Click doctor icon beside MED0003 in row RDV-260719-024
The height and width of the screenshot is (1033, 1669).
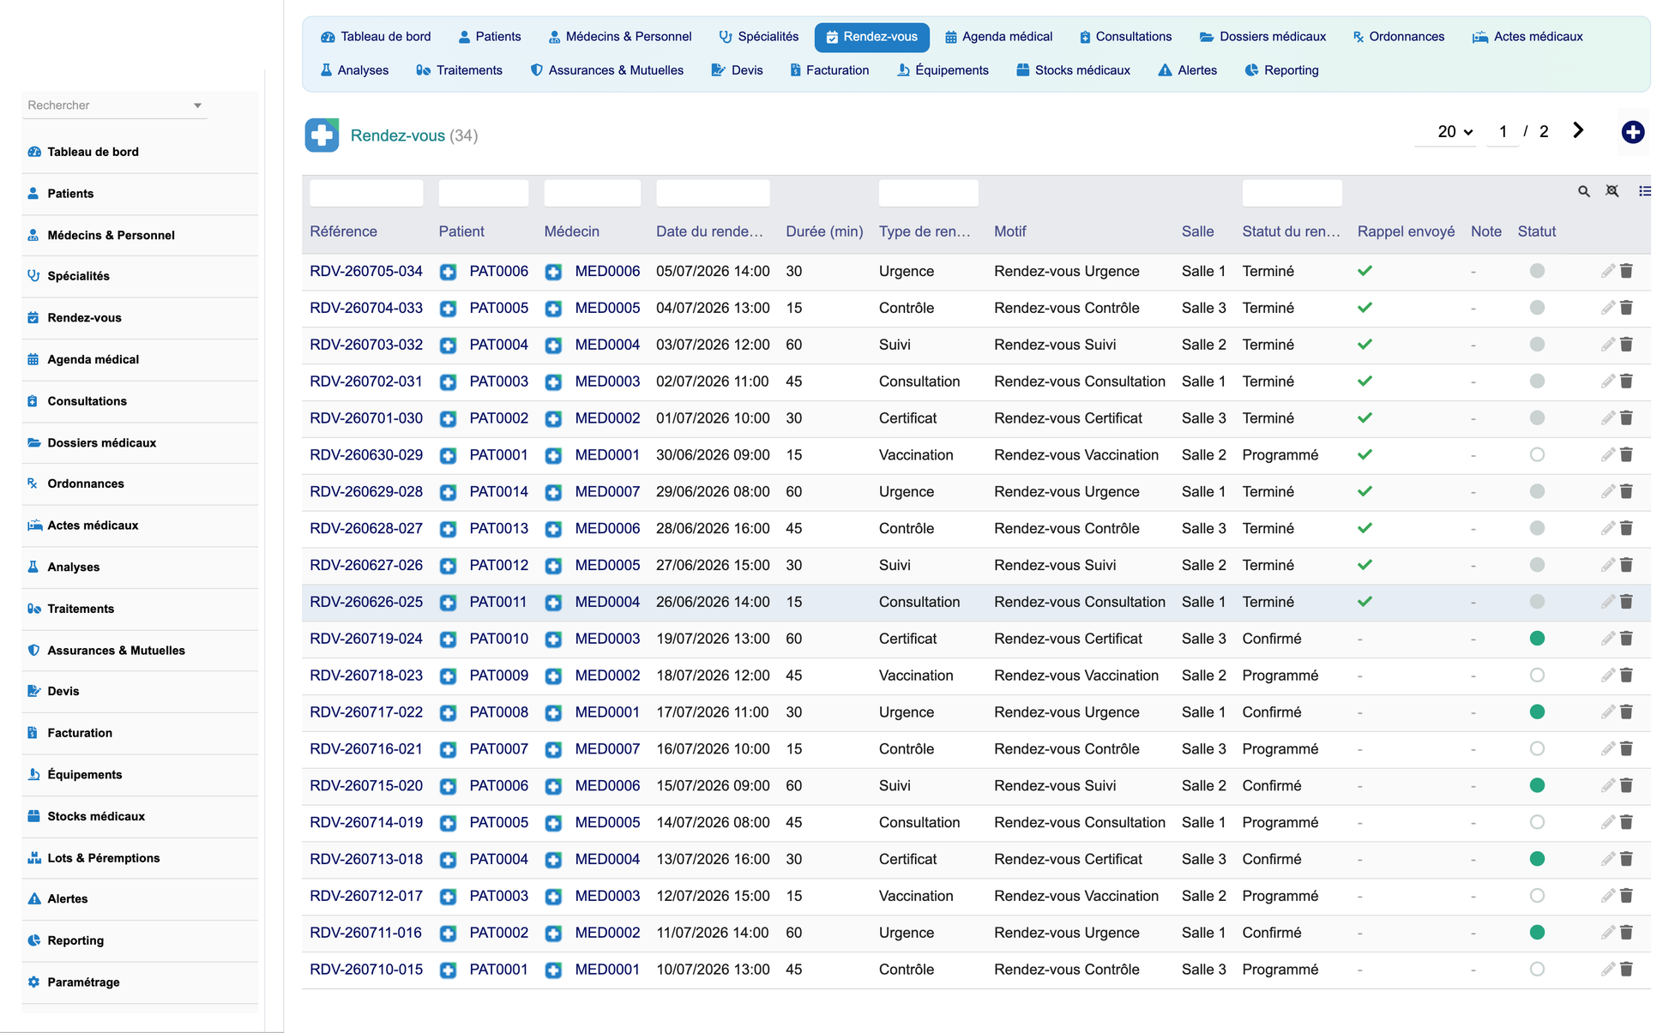pyautogui.click(x=553, y=640)
